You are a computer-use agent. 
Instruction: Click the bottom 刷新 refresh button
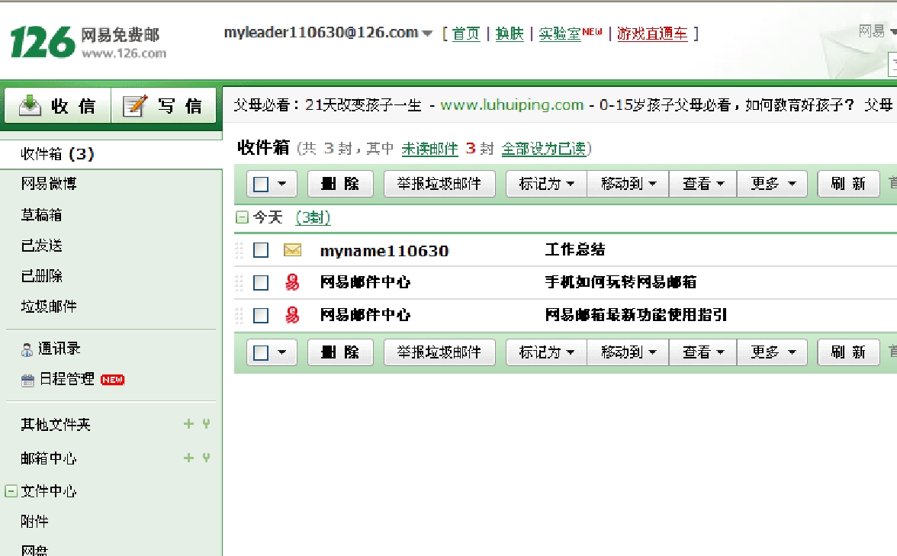[x=848, y=352]
